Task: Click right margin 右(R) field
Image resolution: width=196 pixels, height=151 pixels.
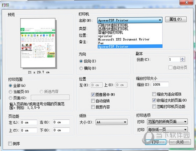Action: point(61,122)
